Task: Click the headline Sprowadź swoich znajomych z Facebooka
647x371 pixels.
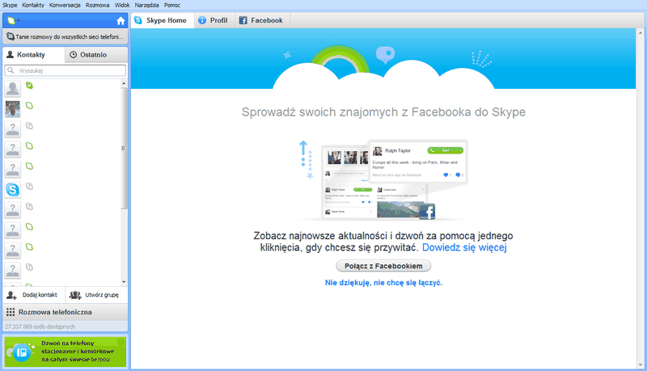Action: [383, 112]
